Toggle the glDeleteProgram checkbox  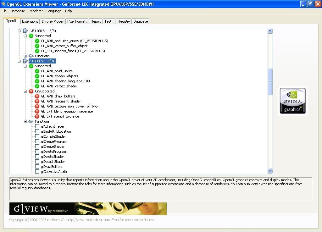tap(37, 152)
